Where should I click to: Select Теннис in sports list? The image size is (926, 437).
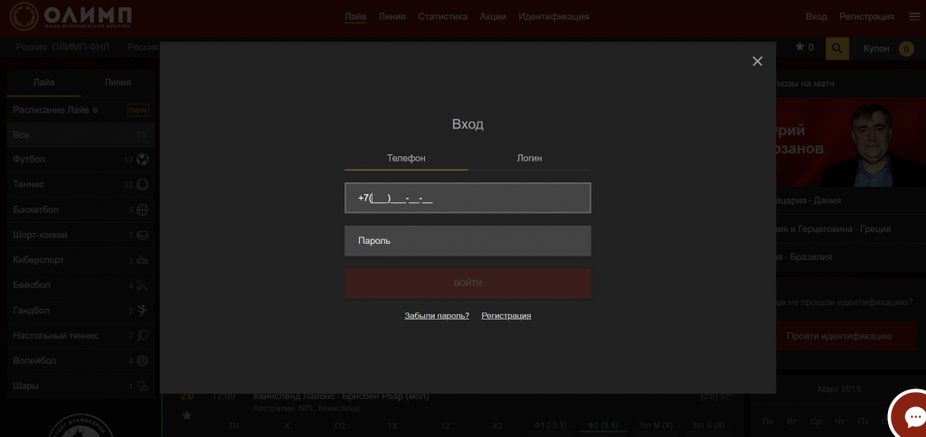tap(80, 184)
